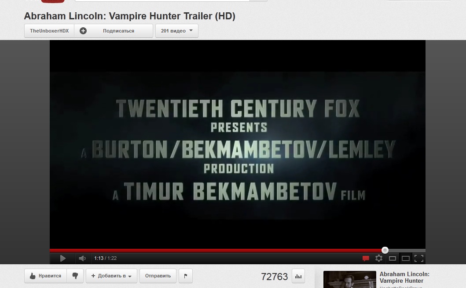Click the thumbs down dislike icon
Image resolution: width=466 pixels, height=288 pixels.
(x=75, y=276)
